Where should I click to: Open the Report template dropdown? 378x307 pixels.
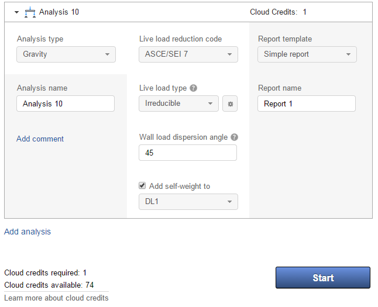(x=307, y=54)
